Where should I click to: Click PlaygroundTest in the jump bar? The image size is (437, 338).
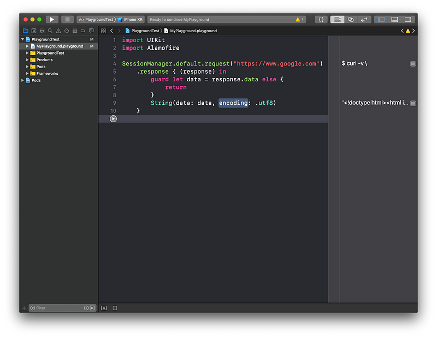pyautogui.click(x=143, y=31)
